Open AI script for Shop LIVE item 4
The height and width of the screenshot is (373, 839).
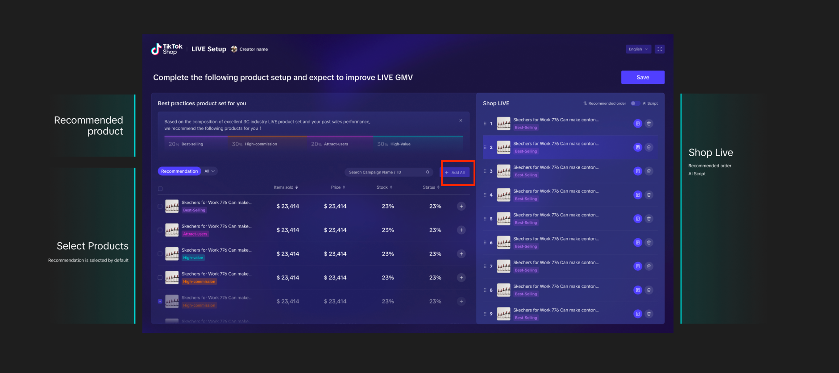638,195
